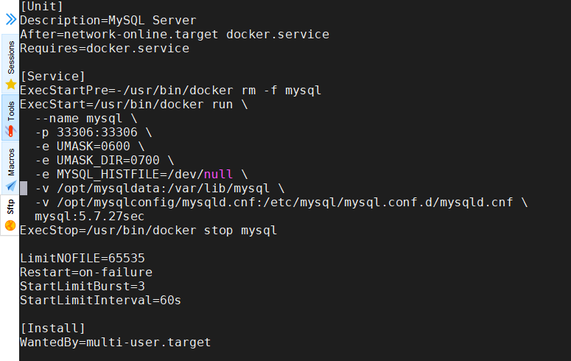Viewport: 571px width, 361px height.
Task: Open the Macros side tab
Action: pos(10,168)
